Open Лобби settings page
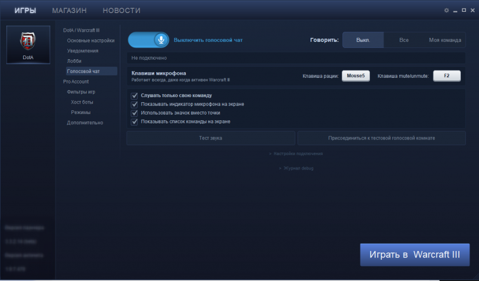The height and width of the screenshot is (281, 479). (74, 61)
